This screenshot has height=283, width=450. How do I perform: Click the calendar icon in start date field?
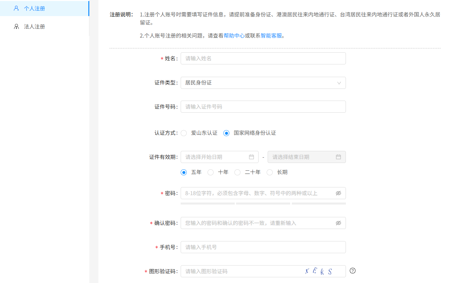(x=251, y=157)
